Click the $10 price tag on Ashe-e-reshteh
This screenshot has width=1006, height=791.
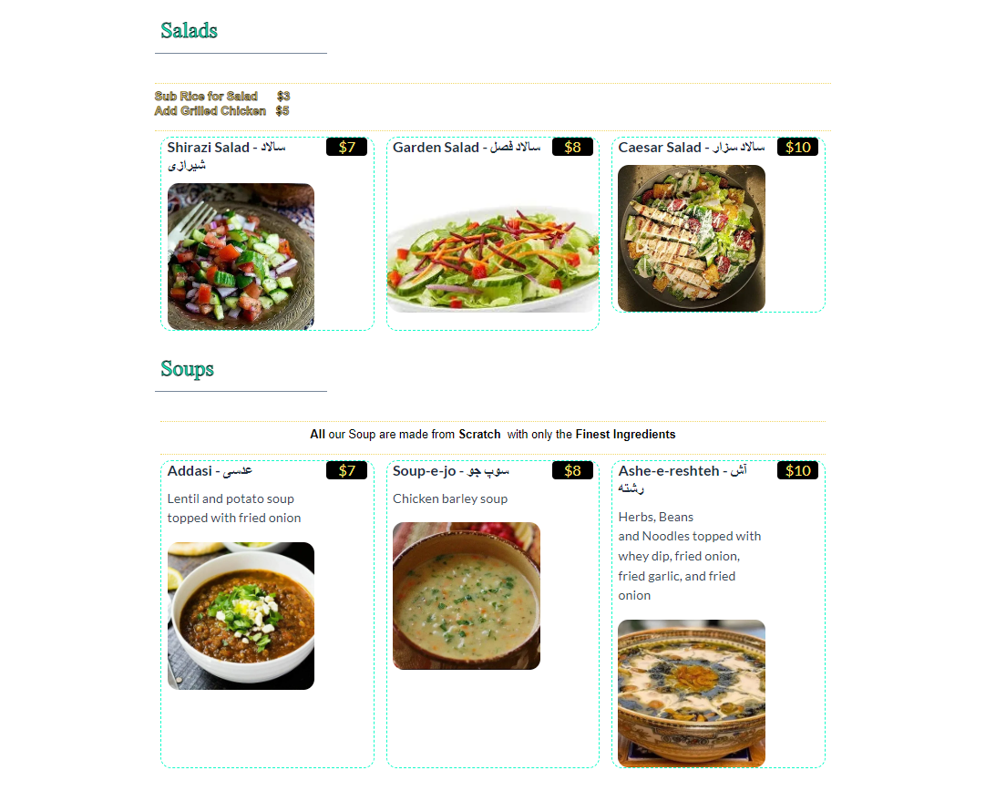pyautogui.click(x=797, y=470)
